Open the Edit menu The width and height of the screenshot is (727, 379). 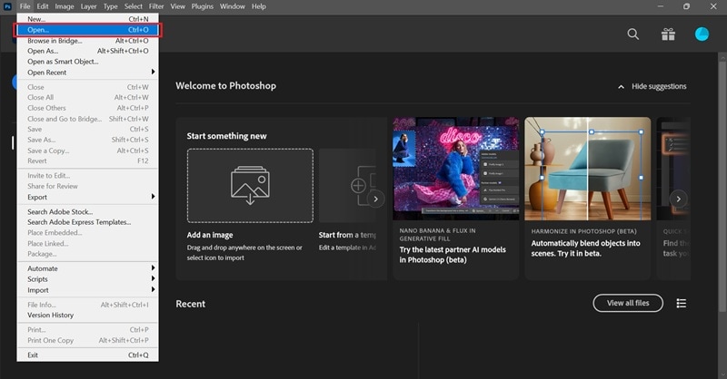pyautogui.click(x=43, y=6)
